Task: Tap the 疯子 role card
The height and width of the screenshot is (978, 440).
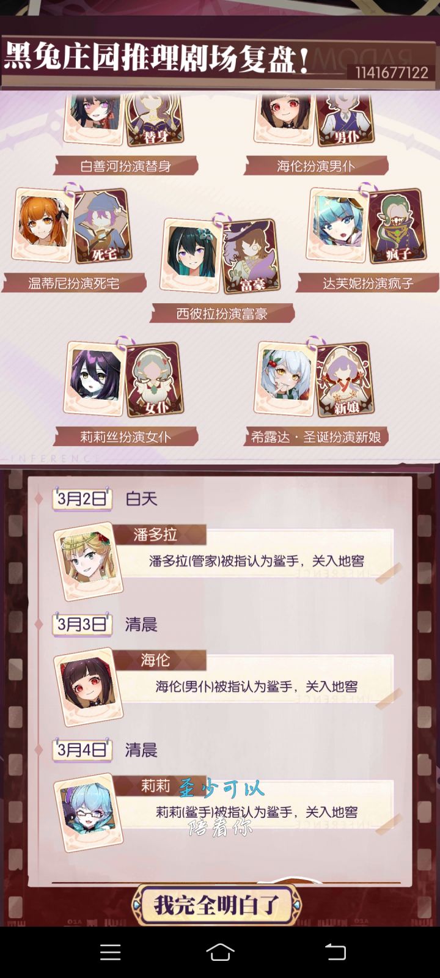Action: tap(398, 226)
